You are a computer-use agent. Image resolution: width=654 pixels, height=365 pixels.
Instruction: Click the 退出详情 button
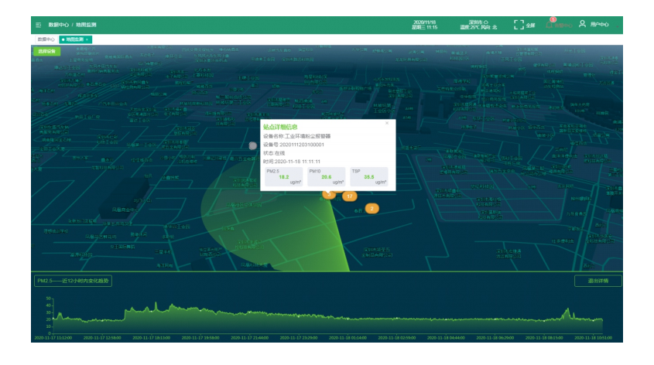point(598,281)
